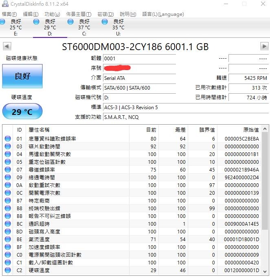Click the firmware field showing 0001
Viewport: 270px width, 277px height.
(x=139, y=59)
